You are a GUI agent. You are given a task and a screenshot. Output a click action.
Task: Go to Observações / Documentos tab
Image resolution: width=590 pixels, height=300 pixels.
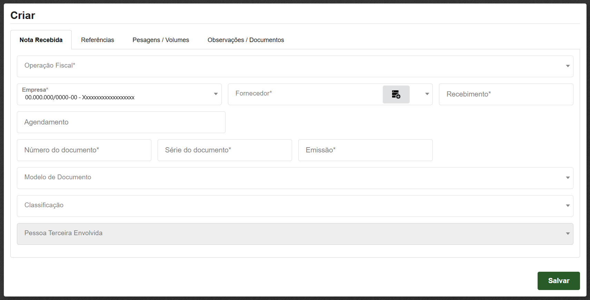click(x=246, y=40)
